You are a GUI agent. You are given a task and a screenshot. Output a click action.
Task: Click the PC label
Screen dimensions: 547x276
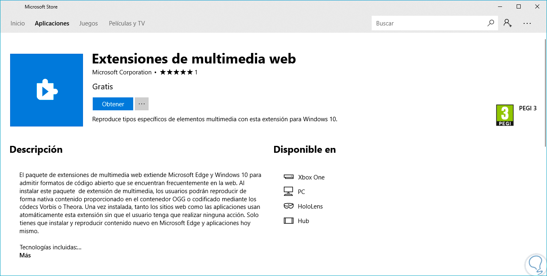click(x=301, y=192)
